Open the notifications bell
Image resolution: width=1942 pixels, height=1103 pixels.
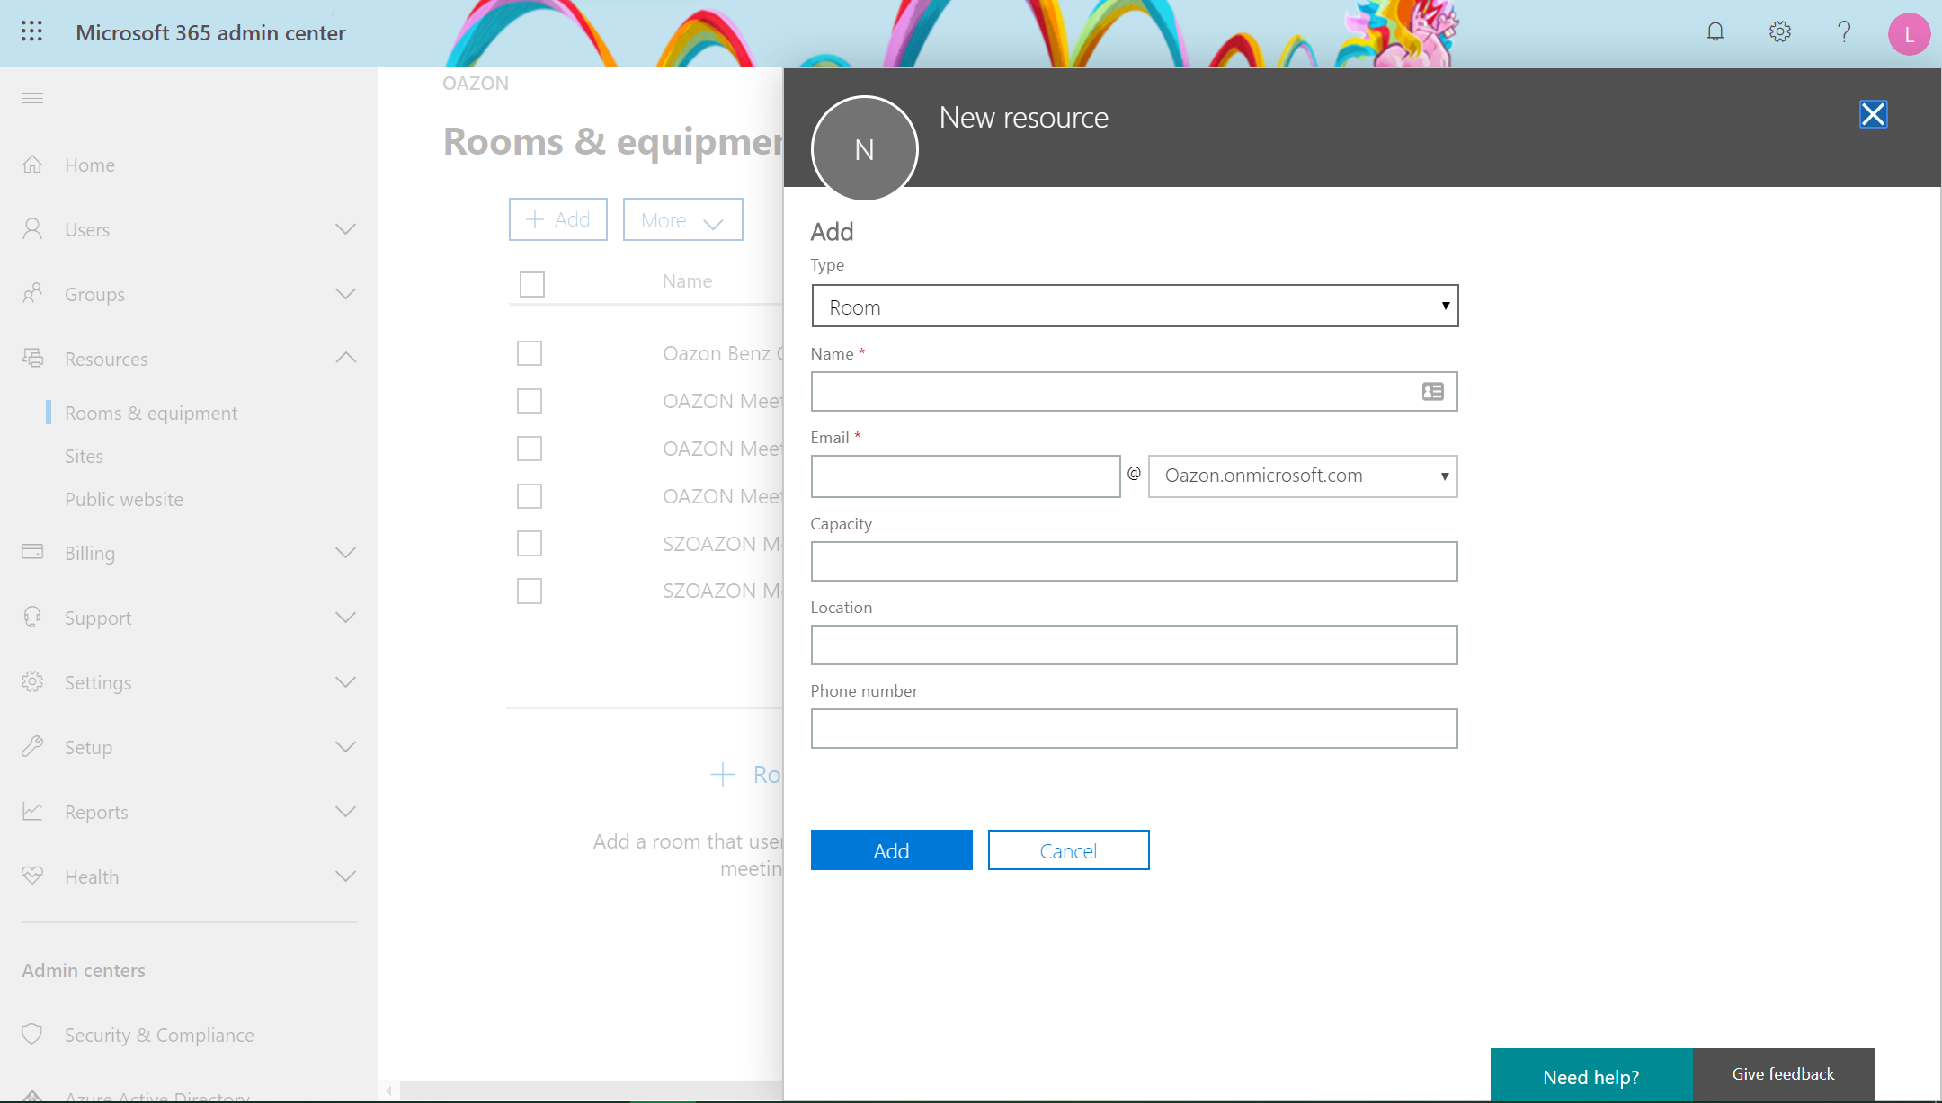1715,32
